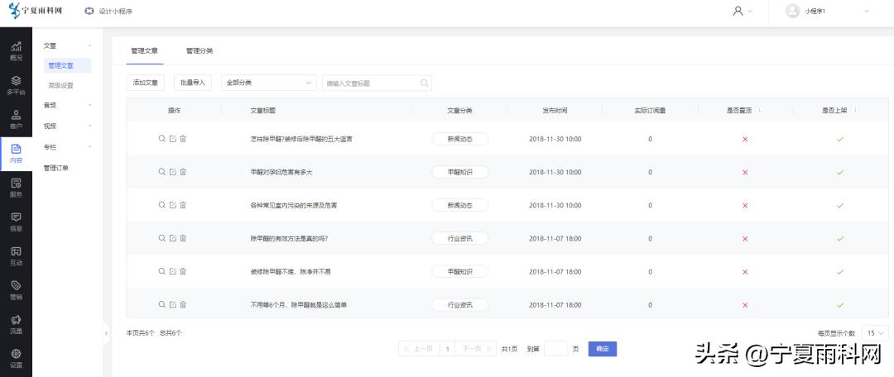Switch to the 管理分类 tab
This screenshot has width=894, height=377.
[199, 51]
